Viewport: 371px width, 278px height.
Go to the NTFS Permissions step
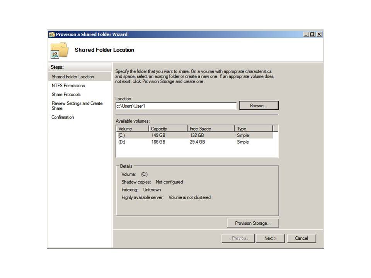[x=68, y=86]
